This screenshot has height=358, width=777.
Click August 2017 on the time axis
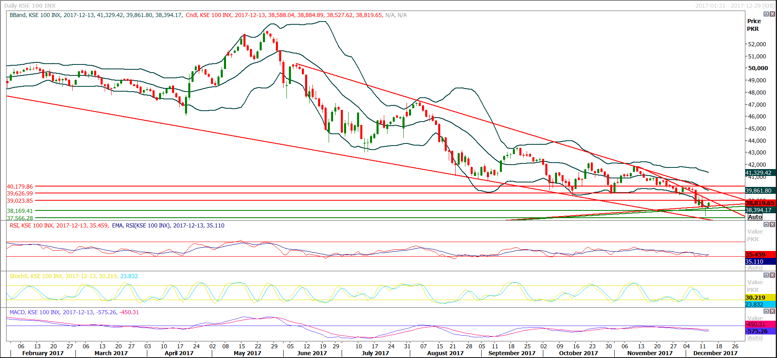pos(445,353)
